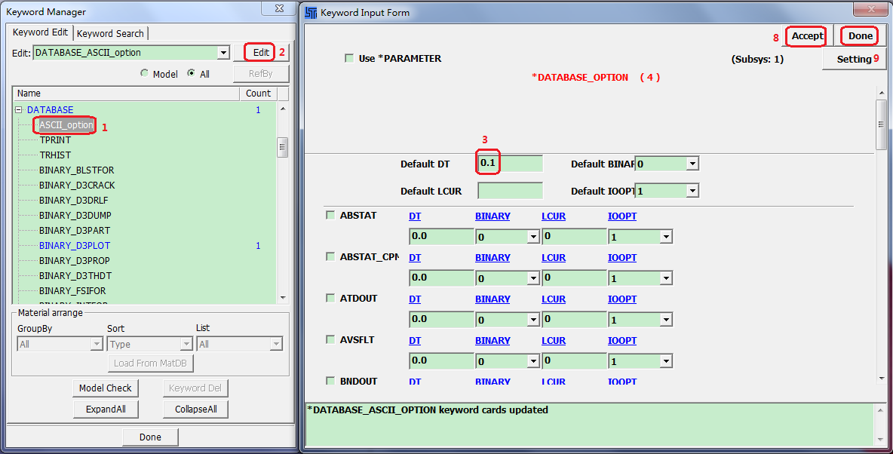Open the Default IOOPT dropdown

692,192
